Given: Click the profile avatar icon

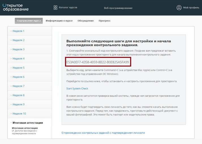Looking at the screenshot, I should (x=179, y=8).
